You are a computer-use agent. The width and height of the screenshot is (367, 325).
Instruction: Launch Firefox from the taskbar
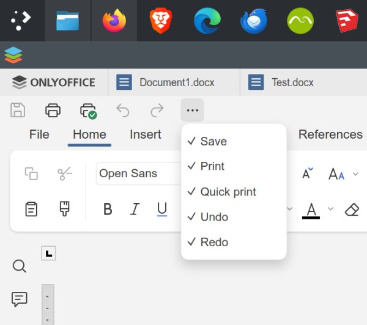114,21
